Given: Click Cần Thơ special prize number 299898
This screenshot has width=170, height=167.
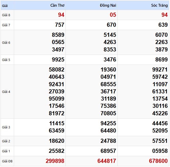Looking at the screenshot, I should (x=55, y=161).
